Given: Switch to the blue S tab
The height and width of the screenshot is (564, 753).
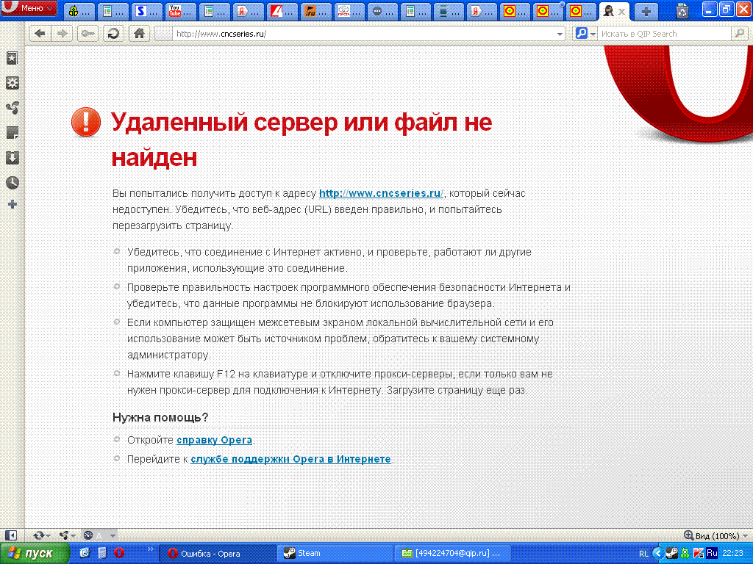Looking at the screenshot, I should pos(146,11).
